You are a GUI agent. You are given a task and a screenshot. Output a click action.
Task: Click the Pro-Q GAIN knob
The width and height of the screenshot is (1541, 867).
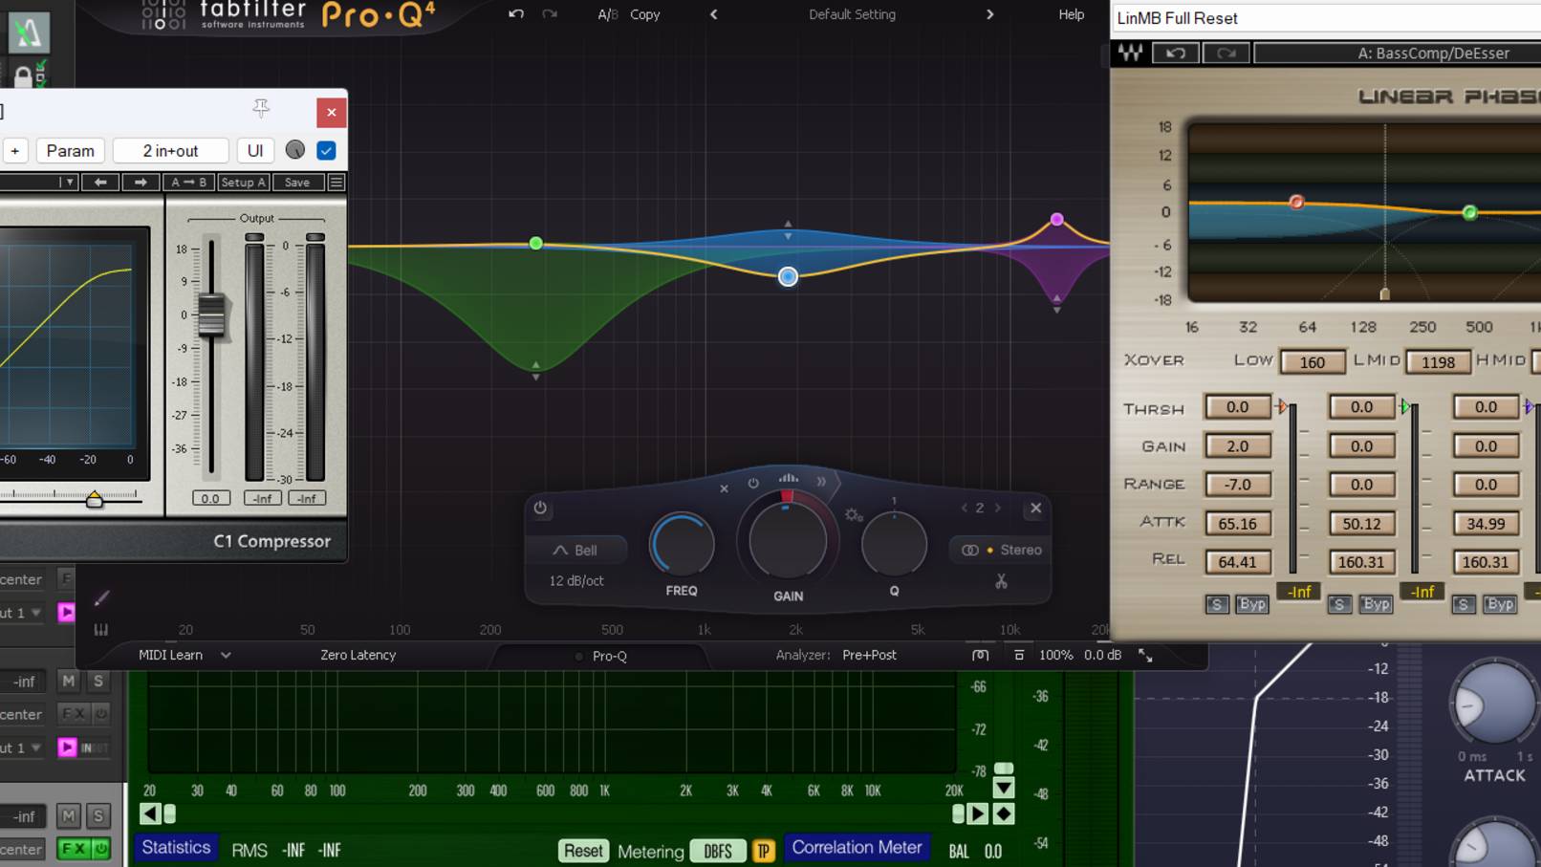(788, 541)
